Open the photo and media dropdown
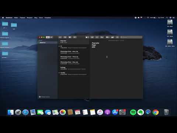The image size is (177, 133). coord(108,37)
